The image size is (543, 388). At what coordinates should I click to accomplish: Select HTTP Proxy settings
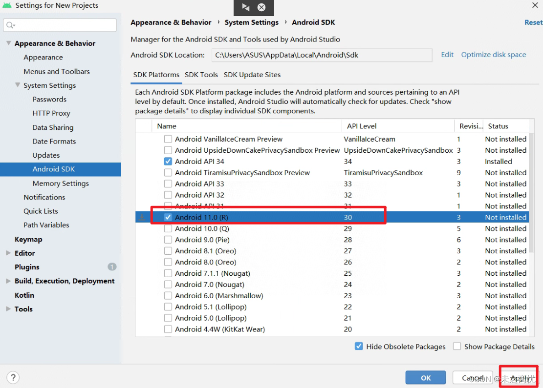pos(51,113)
